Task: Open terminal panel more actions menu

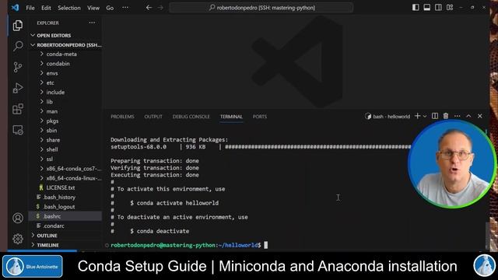Action: [458, 116]
